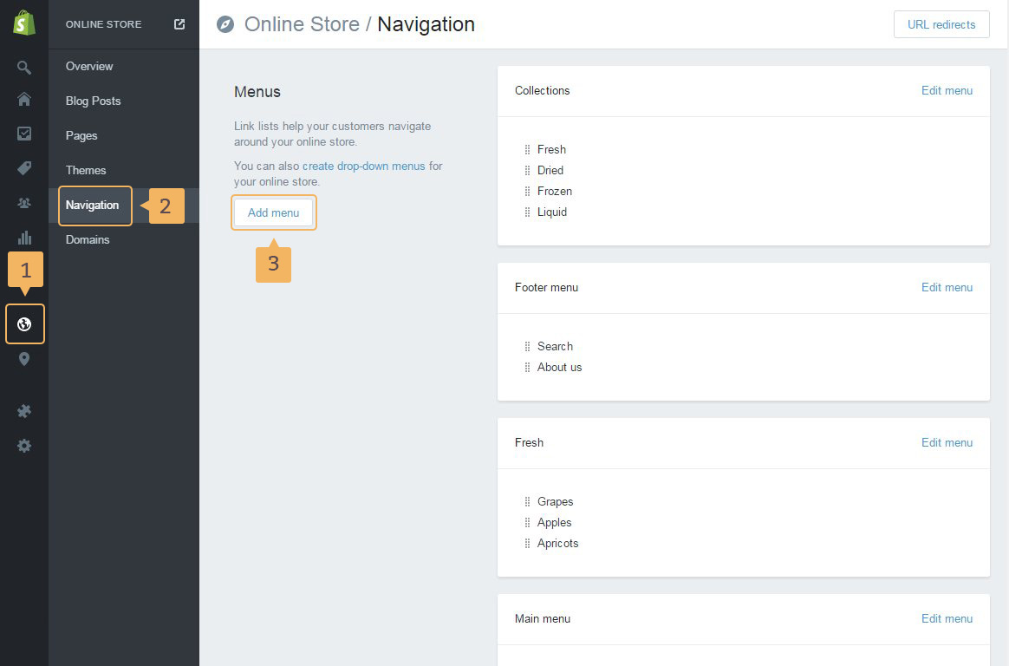Open Settings using the gear icon
The height and width of the screenshot is (666, 1009).
pos(24,446)
